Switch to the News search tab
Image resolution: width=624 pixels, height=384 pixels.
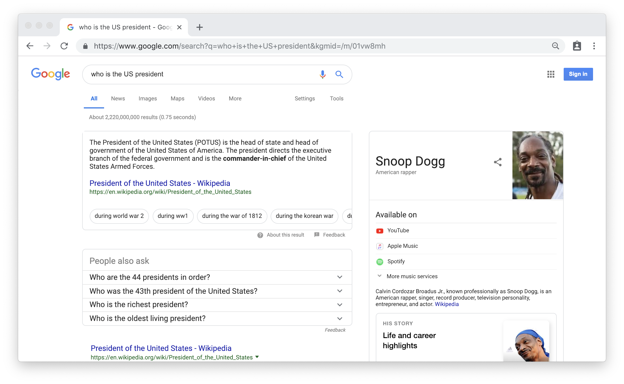click(x=118, y=99)
